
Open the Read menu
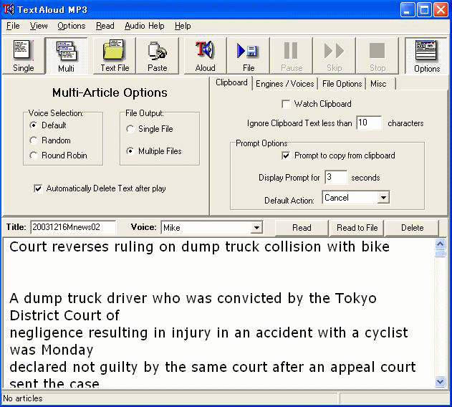click(105, 26)
